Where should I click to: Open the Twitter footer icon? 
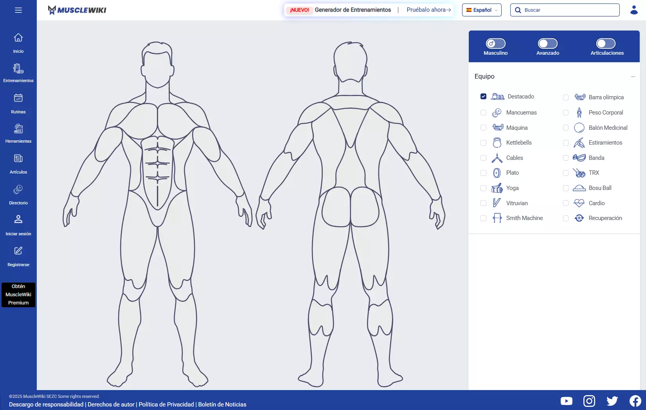click(612, 401)
